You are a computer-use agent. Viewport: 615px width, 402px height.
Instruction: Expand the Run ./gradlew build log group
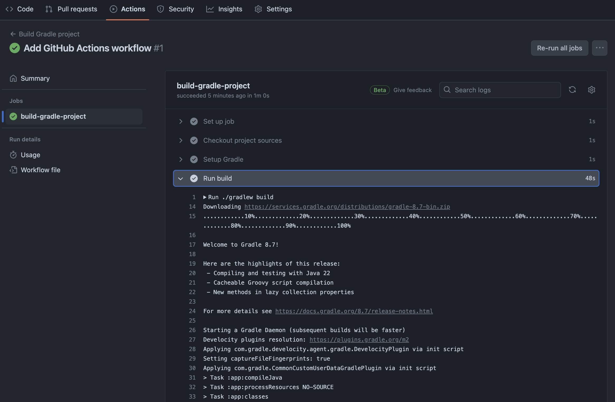(205, 197)
